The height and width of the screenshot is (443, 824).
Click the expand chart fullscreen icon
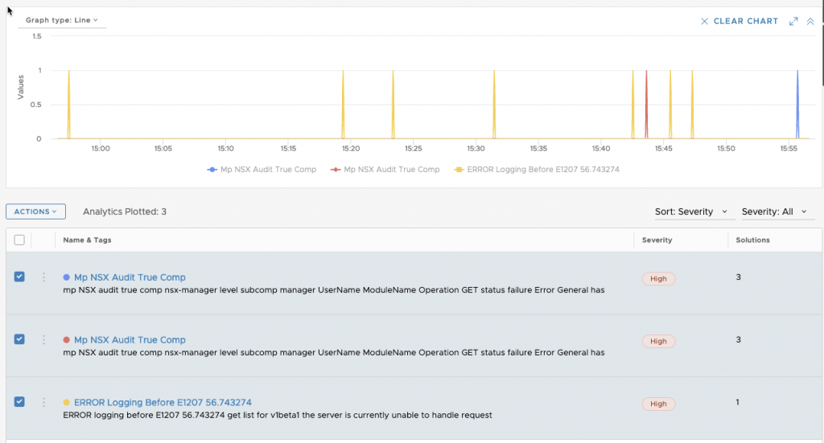(x=793, y=21)
